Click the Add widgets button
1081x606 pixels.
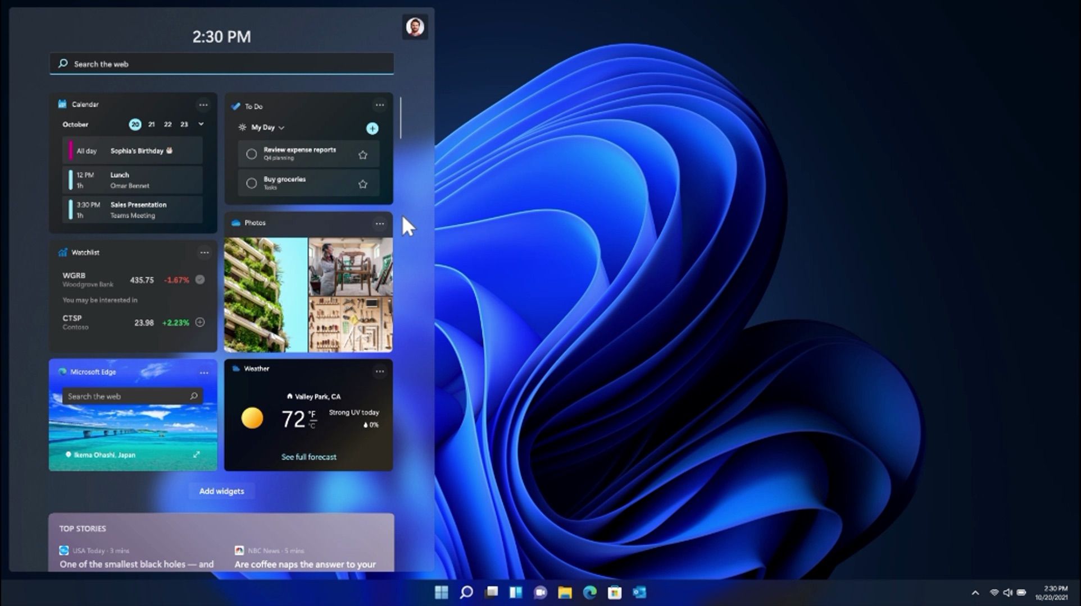point(221,491)
